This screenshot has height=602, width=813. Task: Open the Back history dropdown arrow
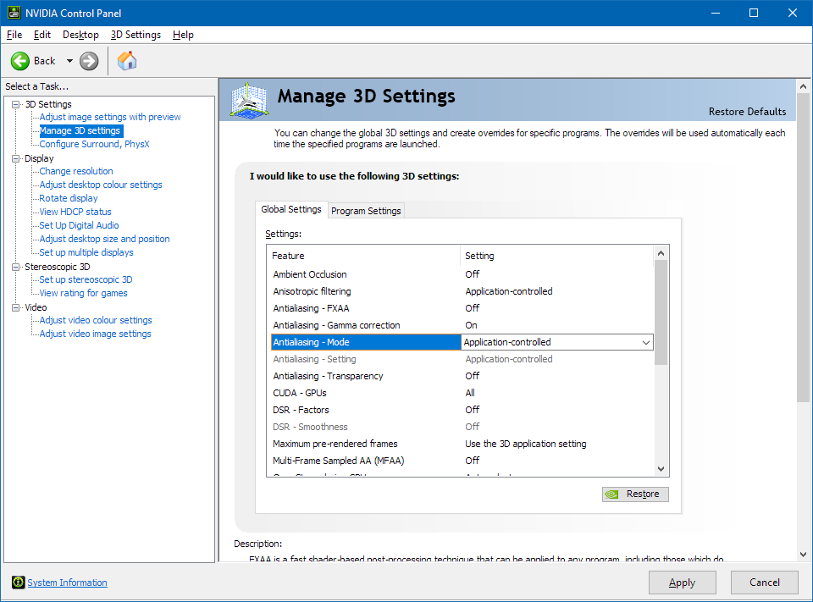pyautogui.click(x=69, y=62)
